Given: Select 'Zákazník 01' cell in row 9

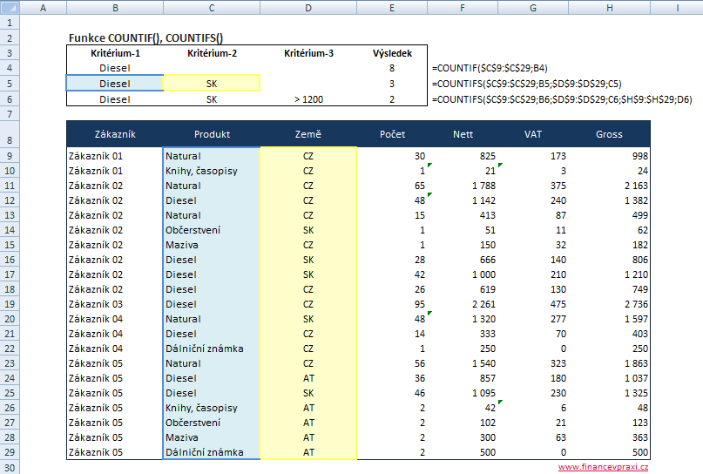Looking at the screenshot, I should pyautogui.click(x=115, y=156).
